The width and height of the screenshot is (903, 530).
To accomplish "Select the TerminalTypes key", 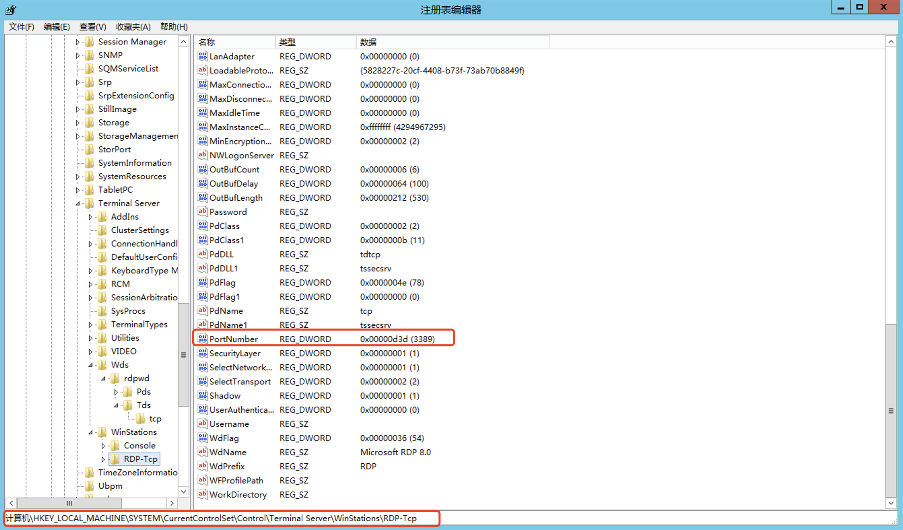I will (x=139, y=324).
